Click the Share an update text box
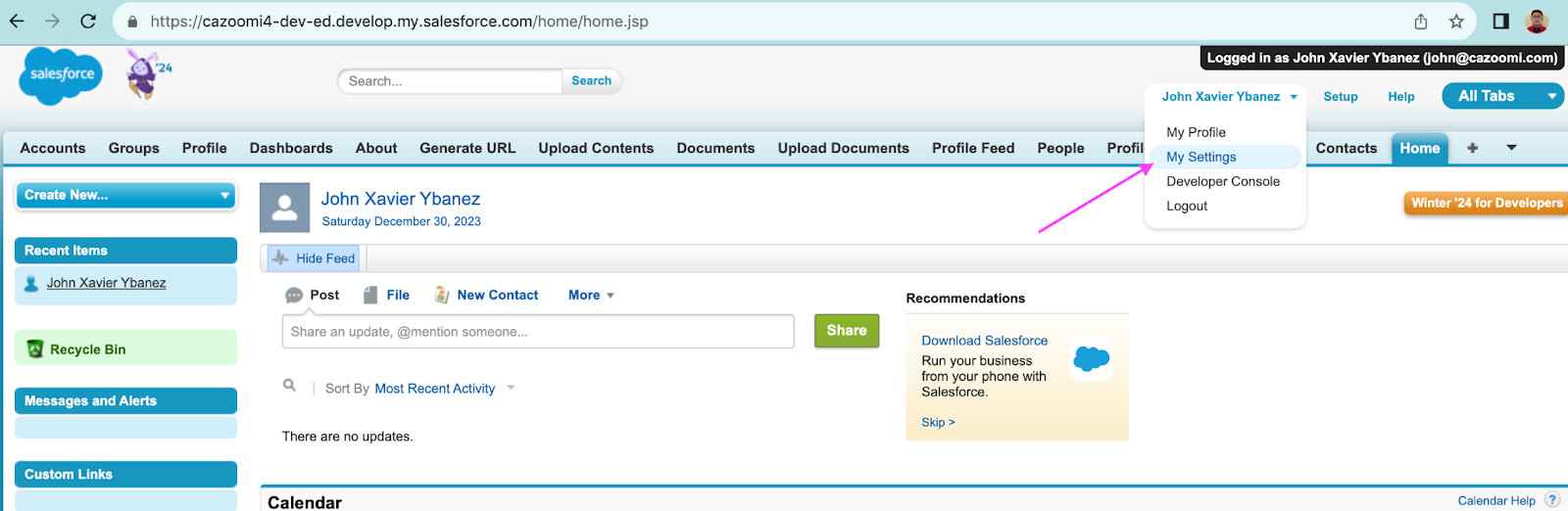This screenshot has height=511, width=1568. tap(538, 332)
